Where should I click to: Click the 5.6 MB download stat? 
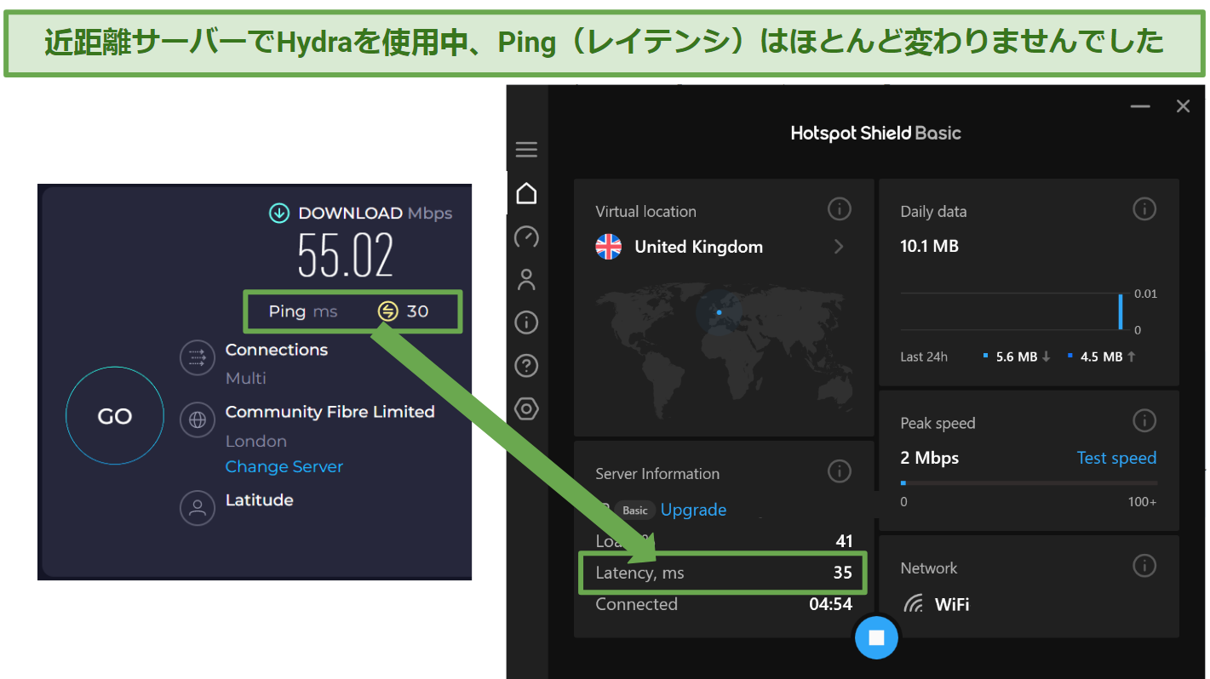click(1016, 357)
